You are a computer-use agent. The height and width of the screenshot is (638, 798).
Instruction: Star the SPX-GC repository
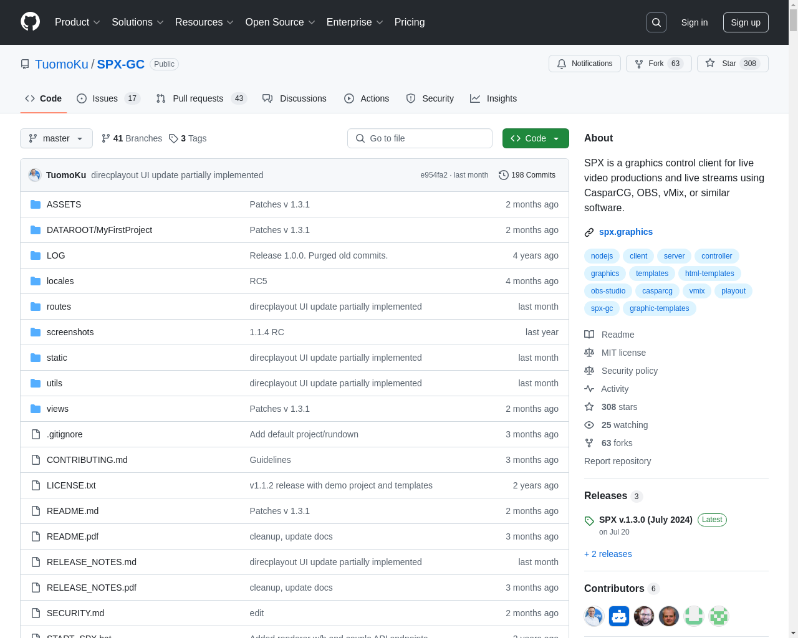[x=733, y=64]
